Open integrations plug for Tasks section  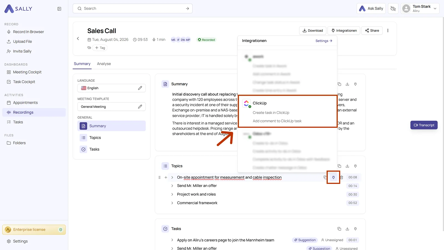(x=355, y=229)
